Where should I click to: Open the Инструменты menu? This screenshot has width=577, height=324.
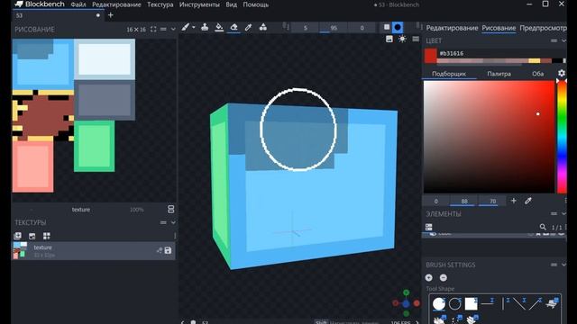coord(199,4)
